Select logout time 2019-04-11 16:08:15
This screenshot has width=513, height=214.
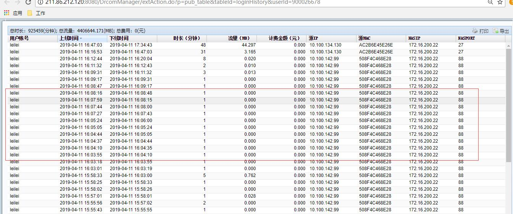pos(131,100)
